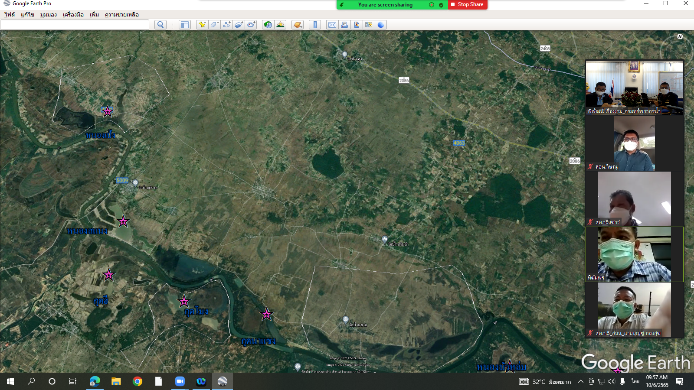The width and height of the screenshot is (694, 390).
Task: Open the เครื่องมือ menu
Action: click(73, 15)
